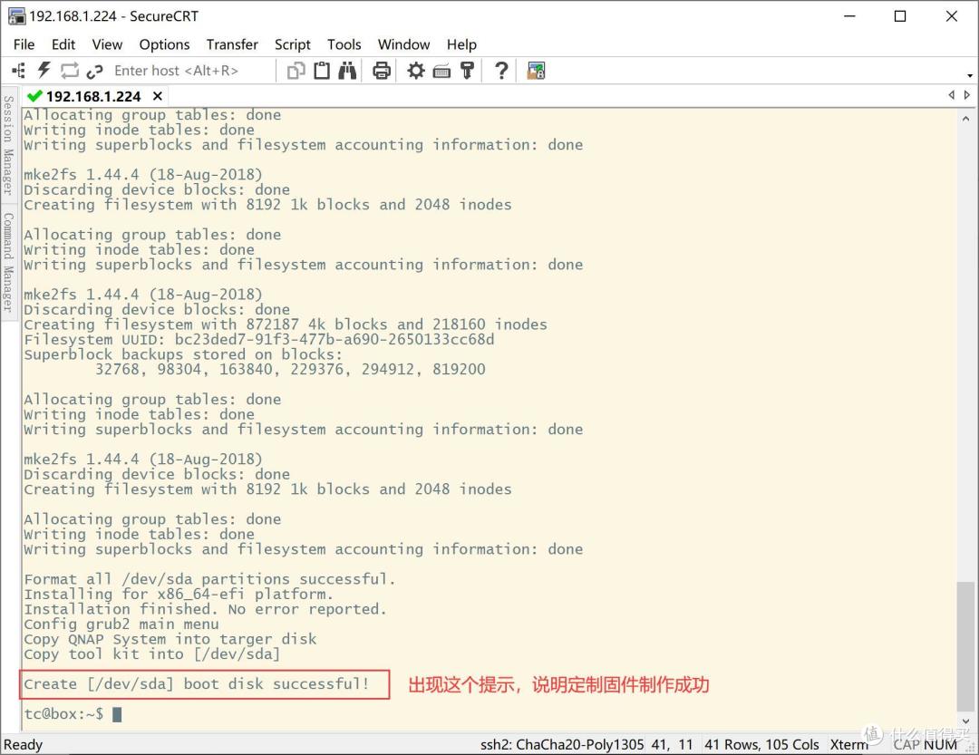The image size is (979, 755).
Task: Toggle the NUM lock status indicator
Action: tap(943, 744)
